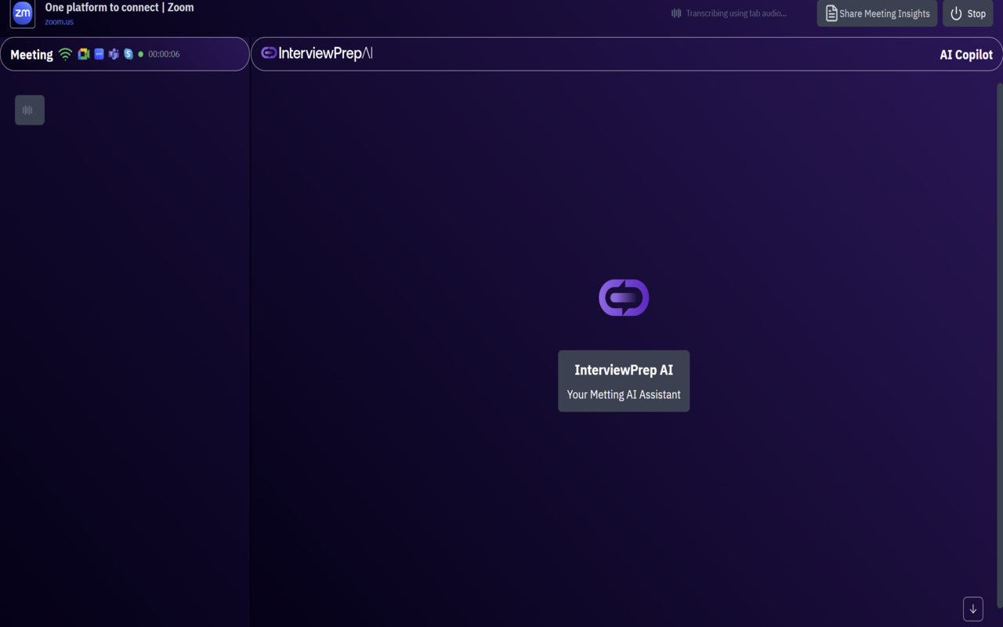Image resolution: width=1003 pixels, height=627 pixels.
Task: Click the InterviewPrepAI header logo
Action: [317, 53]
